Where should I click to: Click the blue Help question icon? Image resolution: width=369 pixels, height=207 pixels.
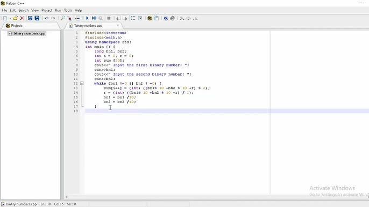tap(166, 18)
